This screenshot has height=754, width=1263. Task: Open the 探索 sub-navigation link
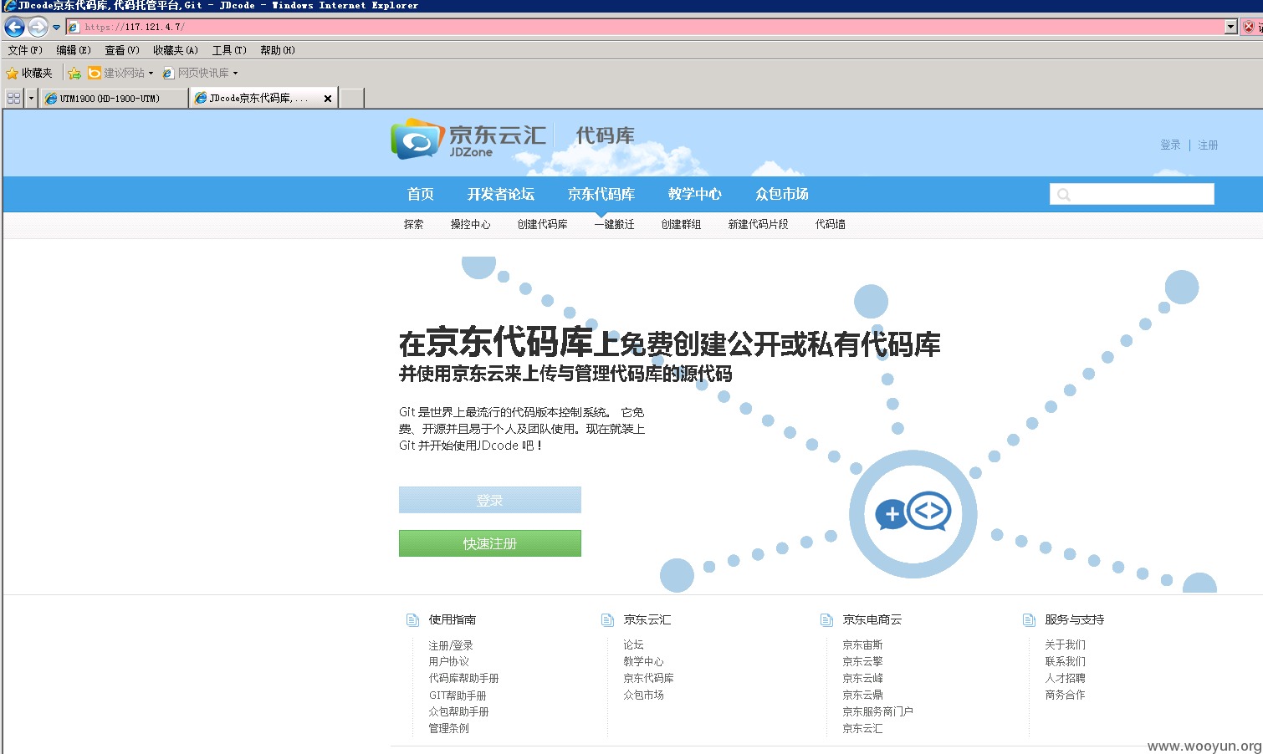pos(413,224)
